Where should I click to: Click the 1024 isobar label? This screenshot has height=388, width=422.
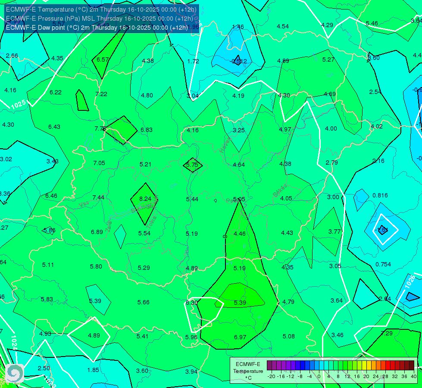pyautogui.click(x=14, y=343)
